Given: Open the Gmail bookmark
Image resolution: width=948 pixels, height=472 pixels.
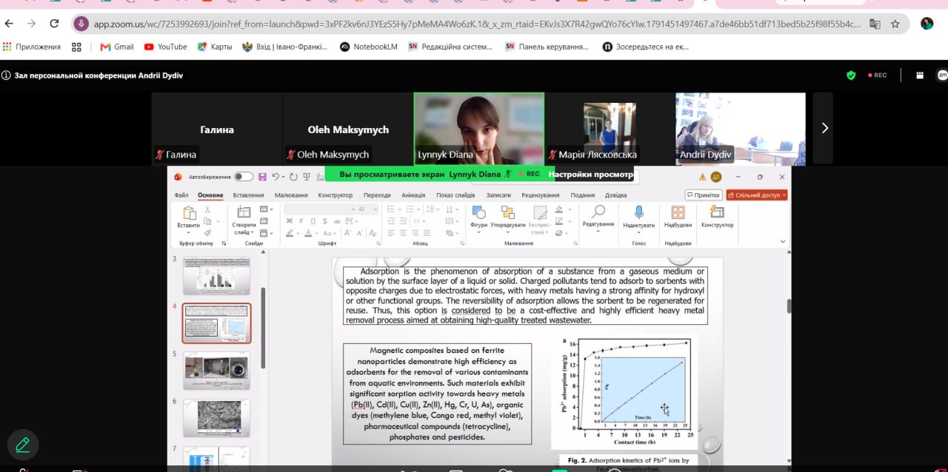Looking at the screenshot, I should point(117,47).
